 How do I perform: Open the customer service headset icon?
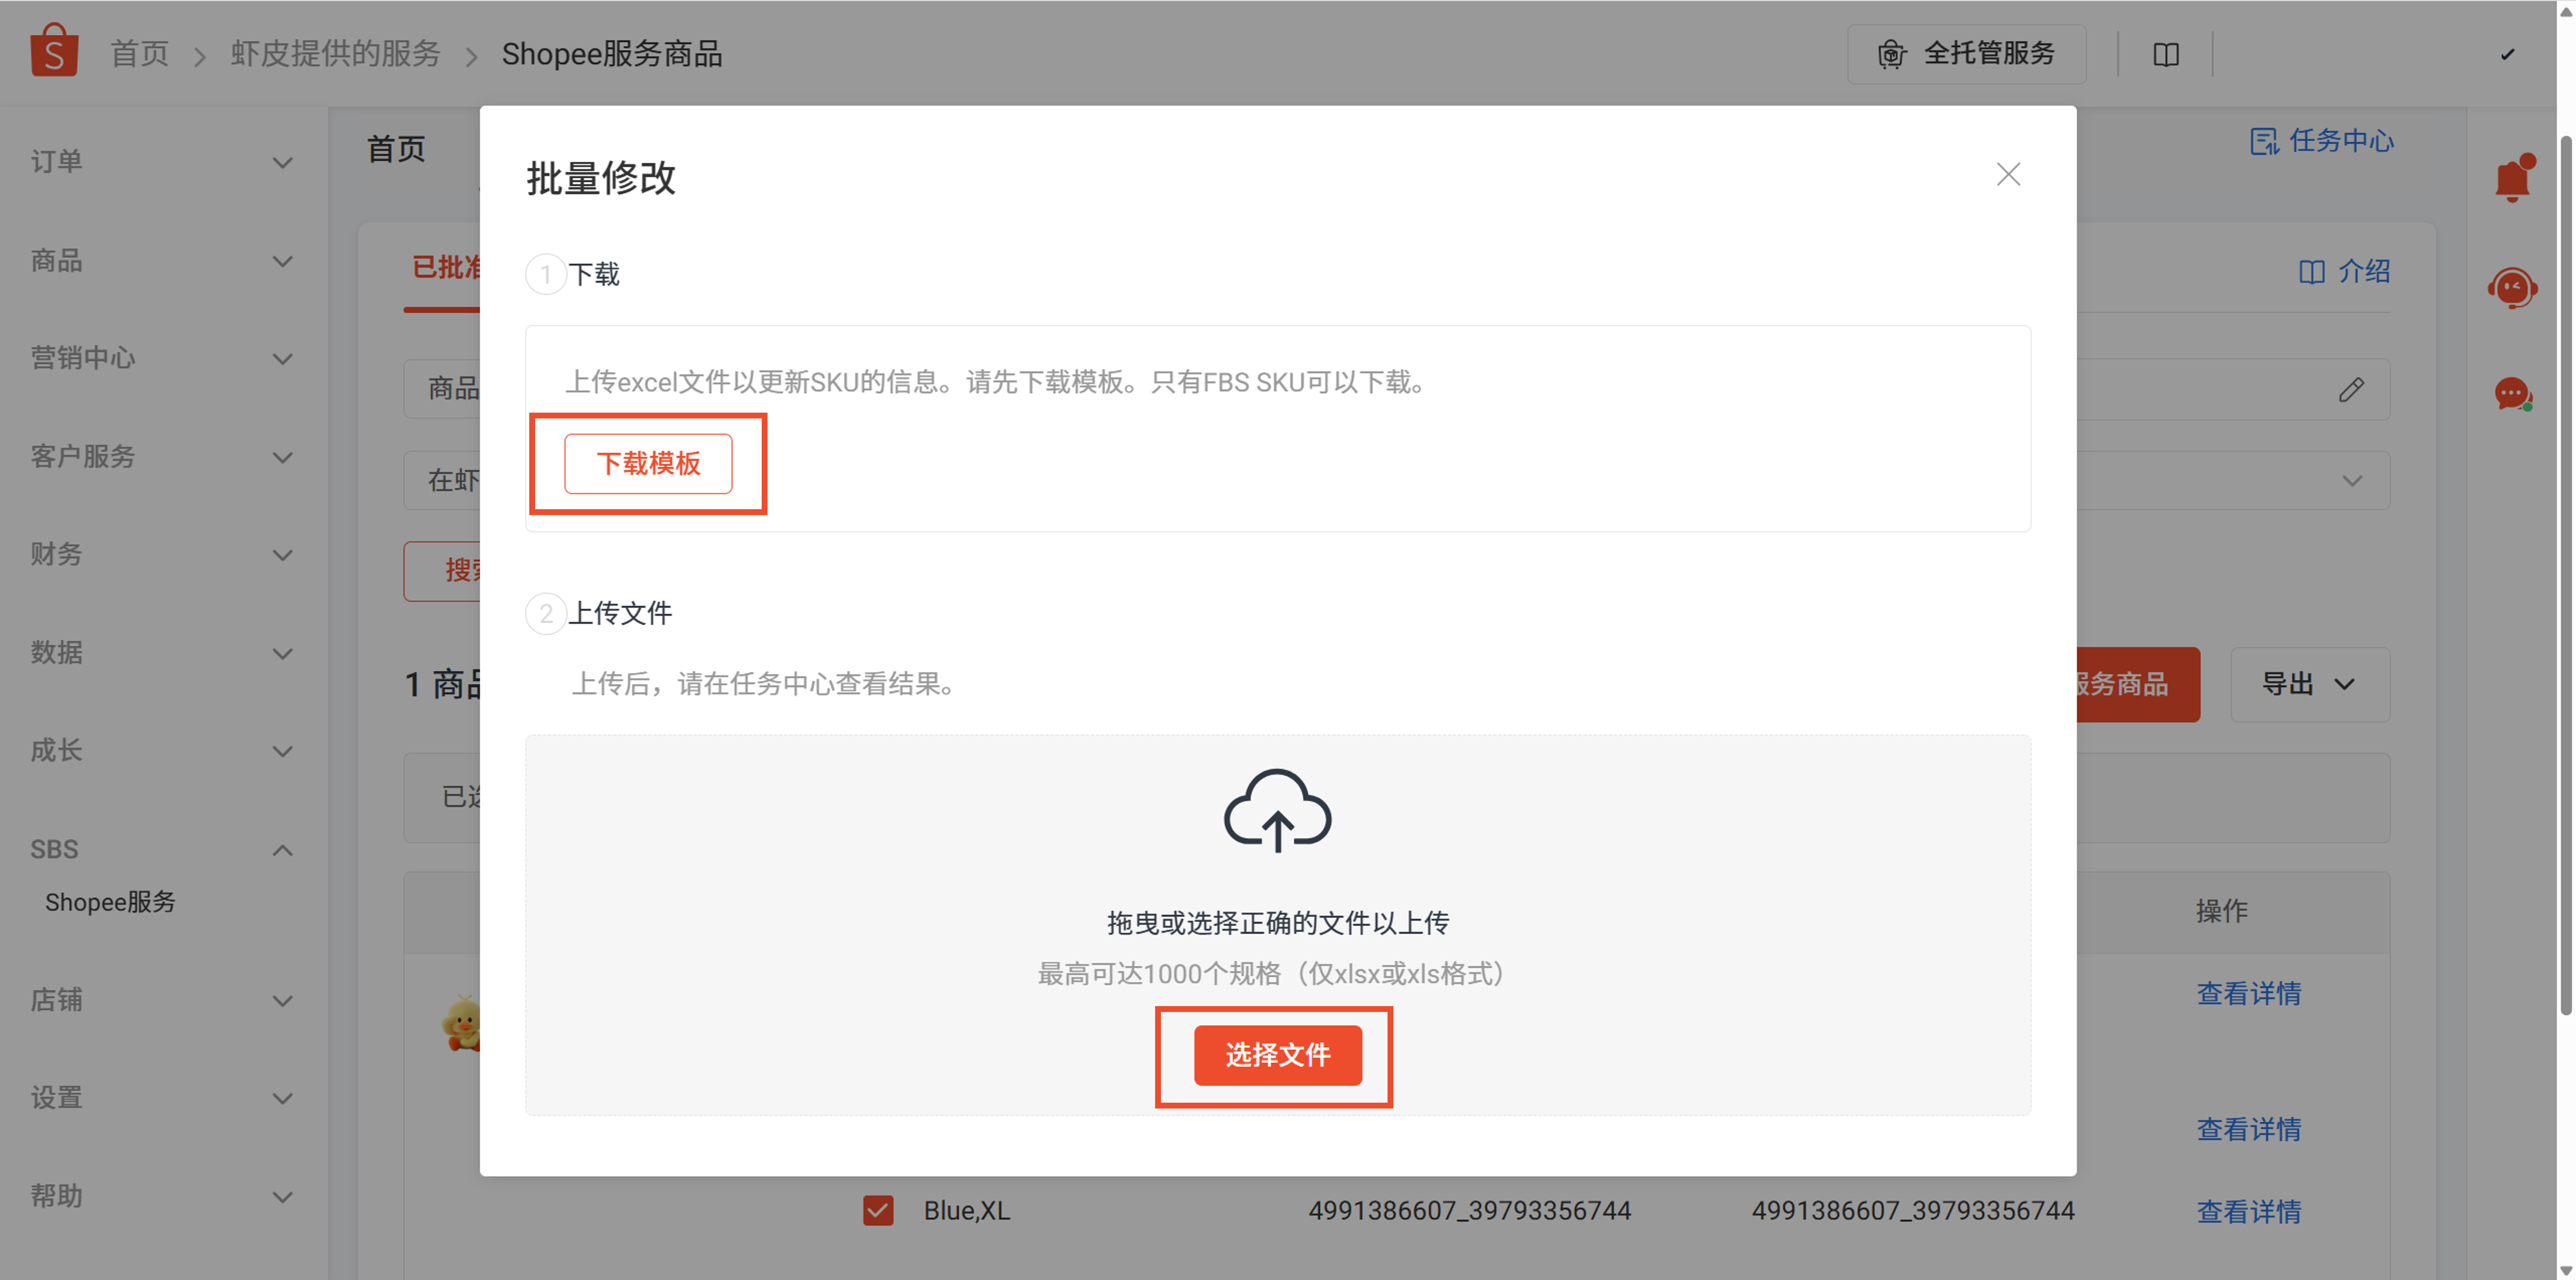coord(2513,288)
